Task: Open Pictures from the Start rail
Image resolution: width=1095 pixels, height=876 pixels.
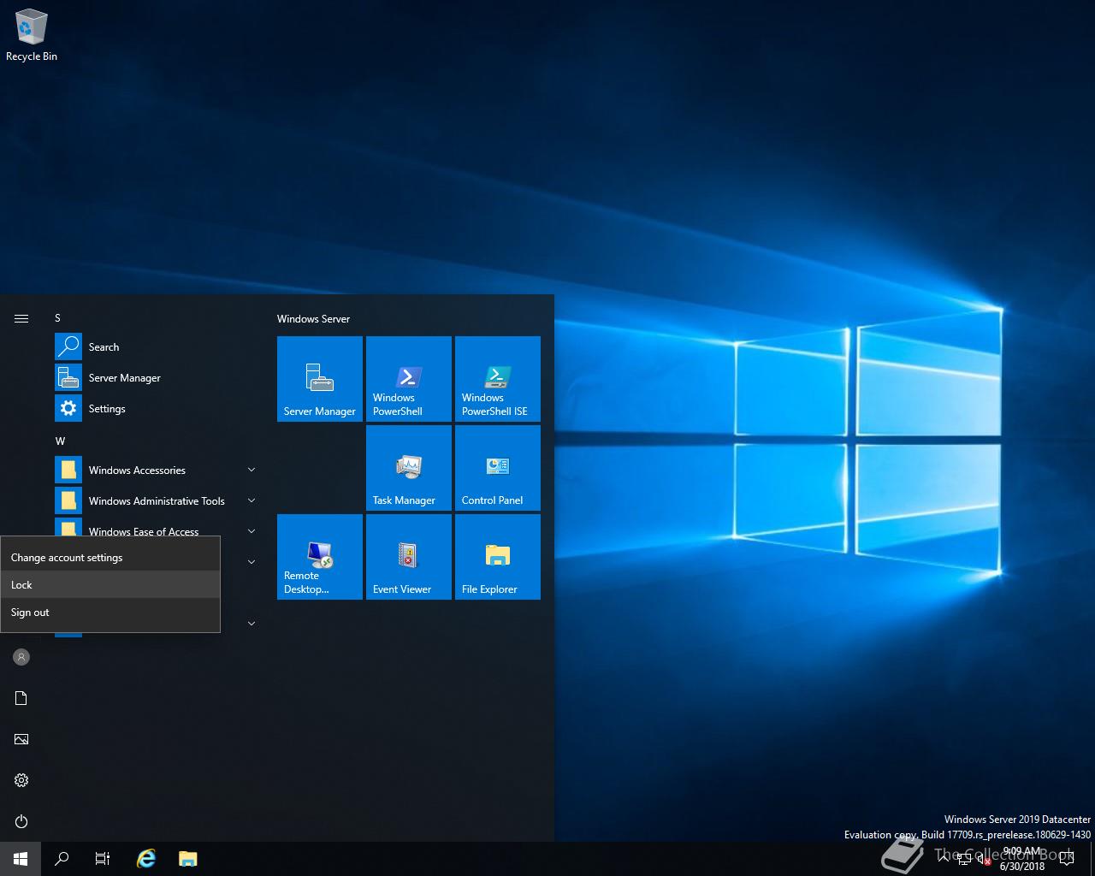Action: [21, 739]
